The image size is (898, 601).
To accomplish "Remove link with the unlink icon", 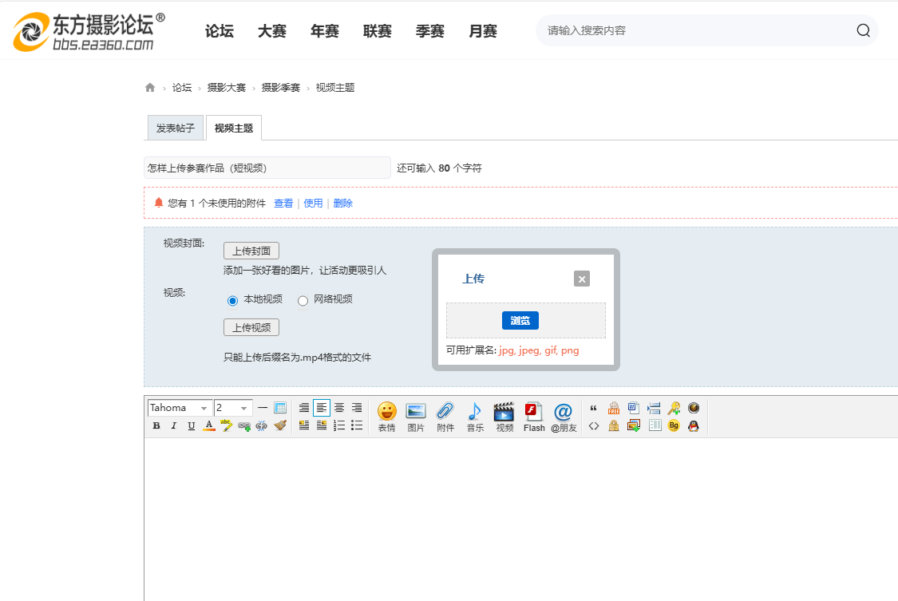I will pos(262,426).
